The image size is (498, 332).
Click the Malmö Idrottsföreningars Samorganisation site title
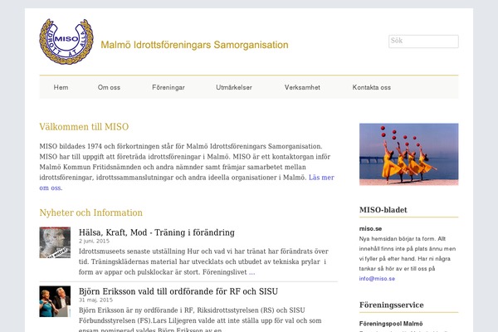click(194, 45)
